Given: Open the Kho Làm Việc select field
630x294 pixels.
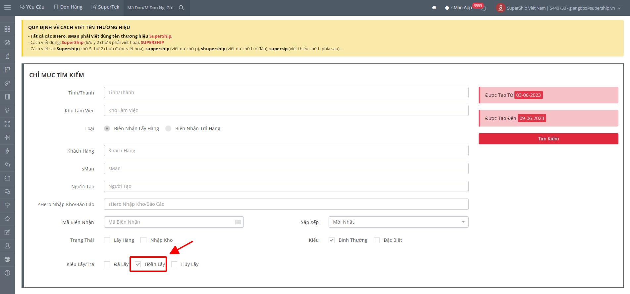Looking at the screenshot, I should coord(286,110).
